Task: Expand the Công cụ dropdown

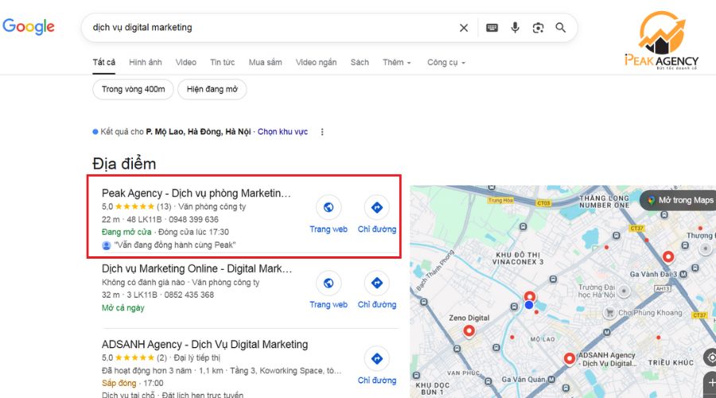Action: [446, 62]
